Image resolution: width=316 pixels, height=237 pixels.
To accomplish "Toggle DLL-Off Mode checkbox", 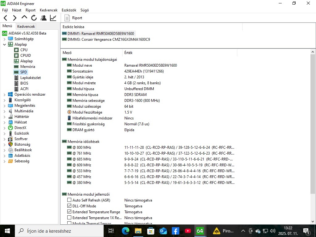I will 69,206.
